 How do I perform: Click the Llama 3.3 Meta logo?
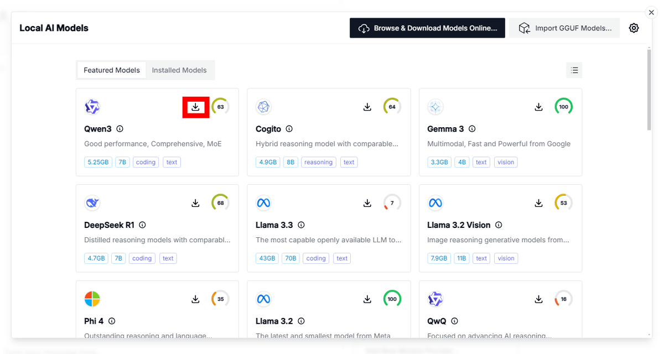pyautogui.click(x=263, y=203)
